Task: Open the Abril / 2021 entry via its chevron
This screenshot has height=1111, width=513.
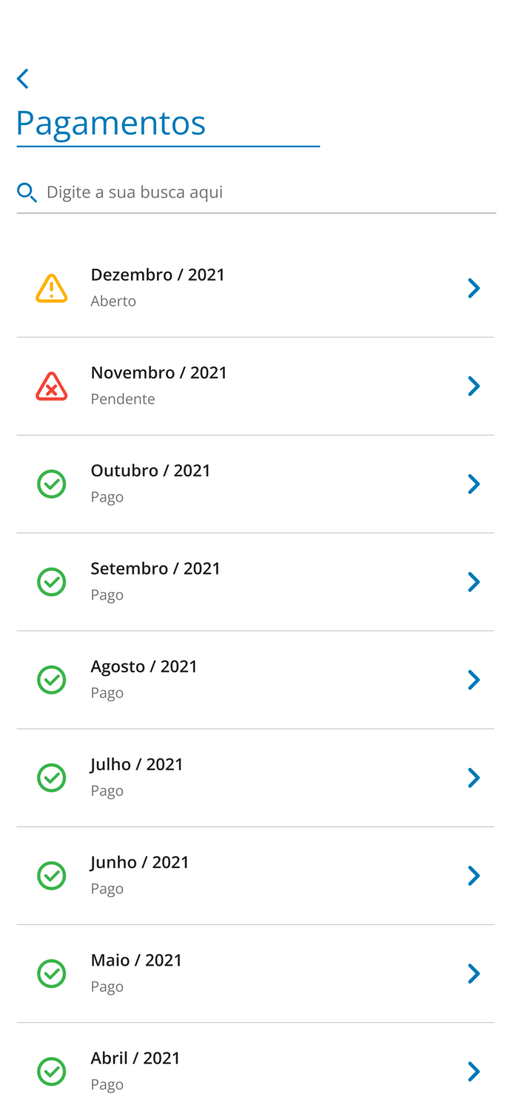Action: [474, 1071]
